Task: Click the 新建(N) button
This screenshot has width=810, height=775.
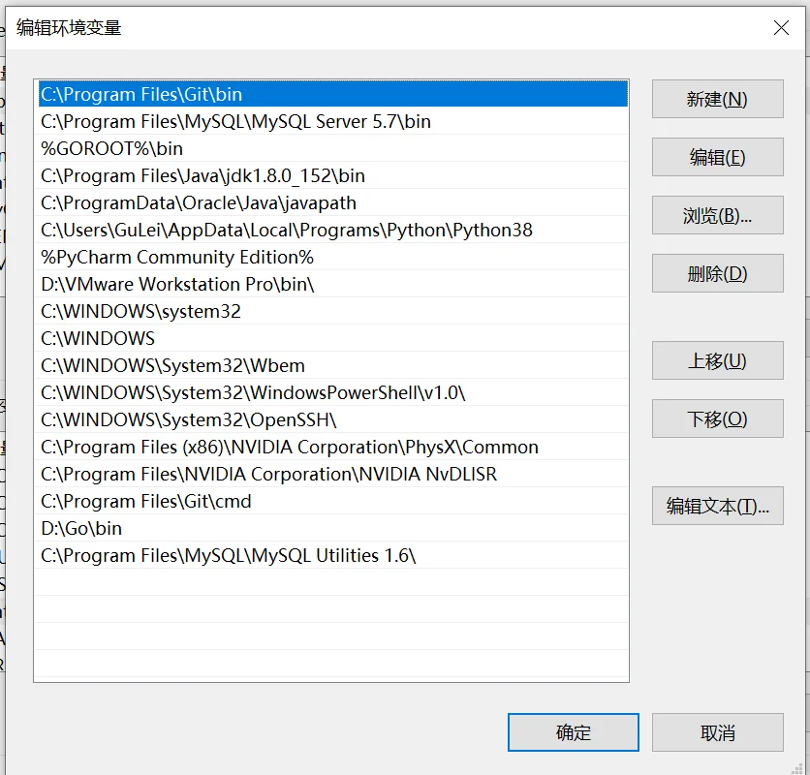Action: [x=718, y=99]
